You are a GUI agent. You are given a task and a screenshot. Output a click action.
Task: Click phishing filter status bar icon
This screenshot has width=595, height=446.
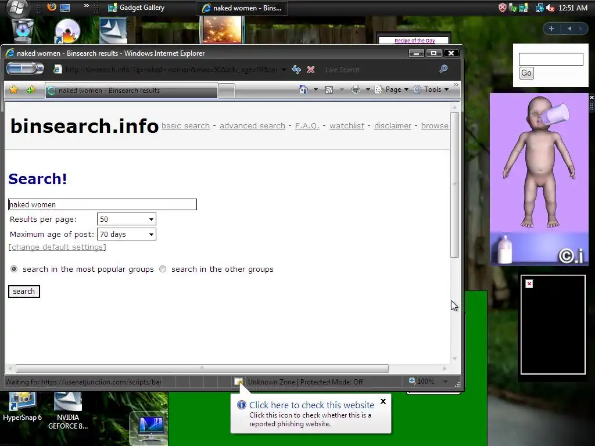point(239,382)
